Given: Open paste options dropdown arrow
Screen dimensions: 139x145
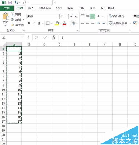Looking at the screenshot, I should tap(6, 25).
